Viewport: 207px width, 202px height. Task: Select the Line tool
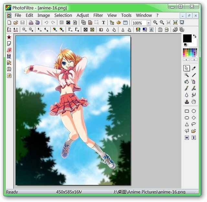[194, 75]
